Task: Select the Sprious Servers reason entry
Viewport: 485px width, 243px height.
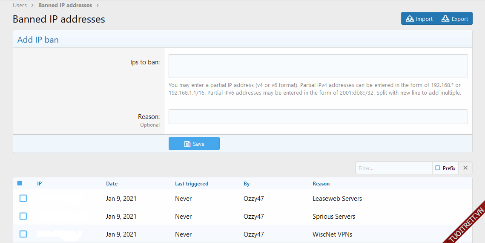Action: [x=333, y=217]
